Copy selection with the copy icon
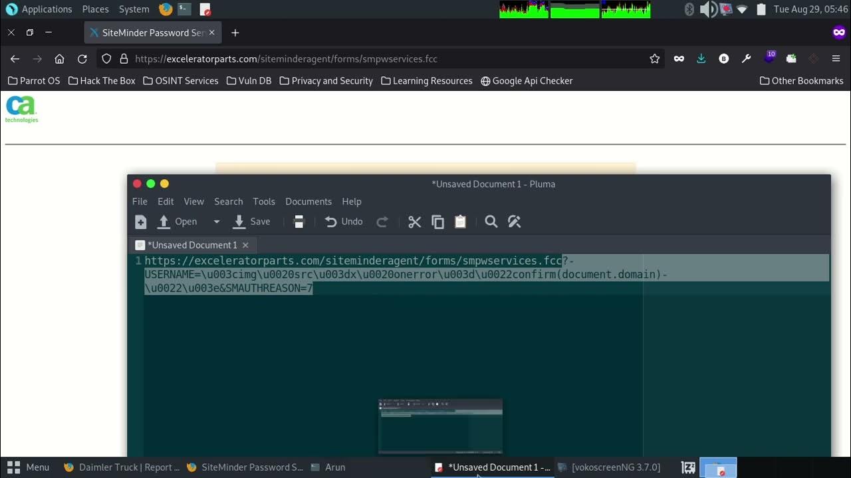The width and height of the screenshot is (851, 478). click(437, 222)
